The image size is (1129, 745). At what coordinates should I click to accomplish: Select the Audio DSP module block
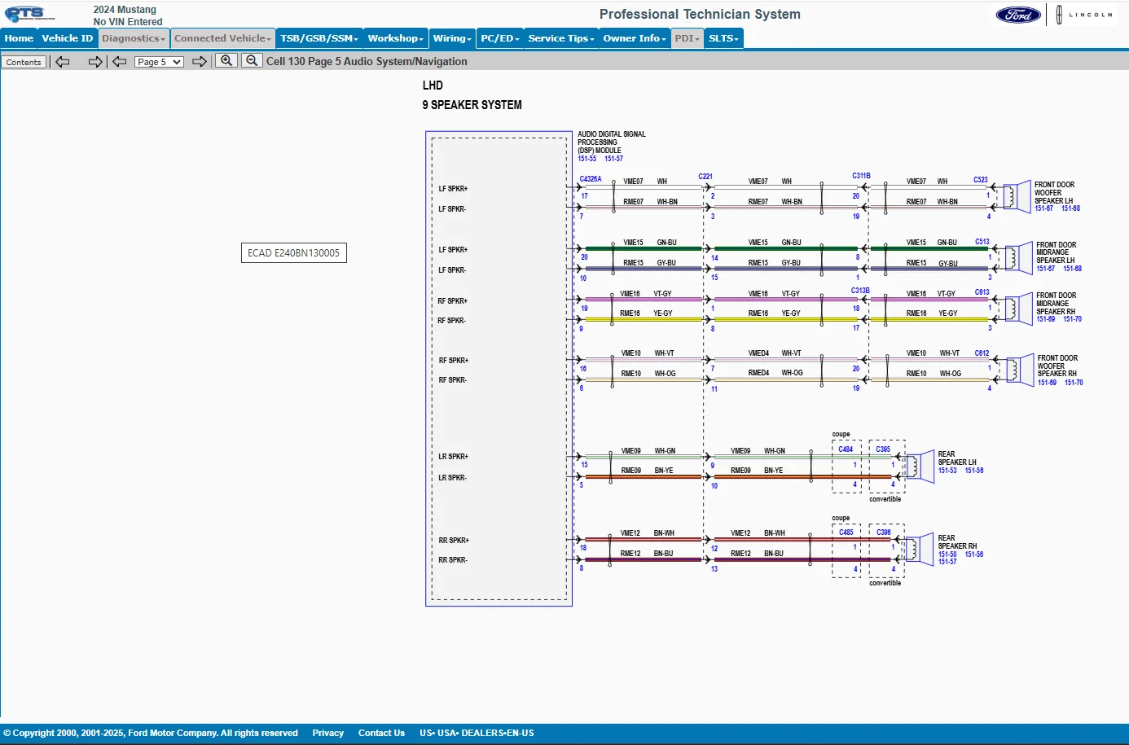click(499, 369)
